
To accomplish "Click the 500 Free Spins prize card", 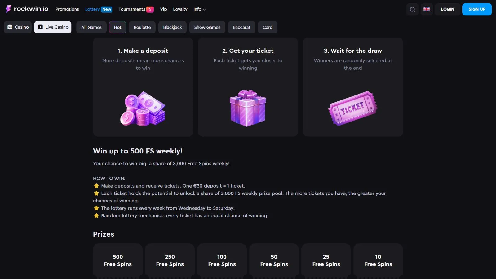I will (118, 260).
